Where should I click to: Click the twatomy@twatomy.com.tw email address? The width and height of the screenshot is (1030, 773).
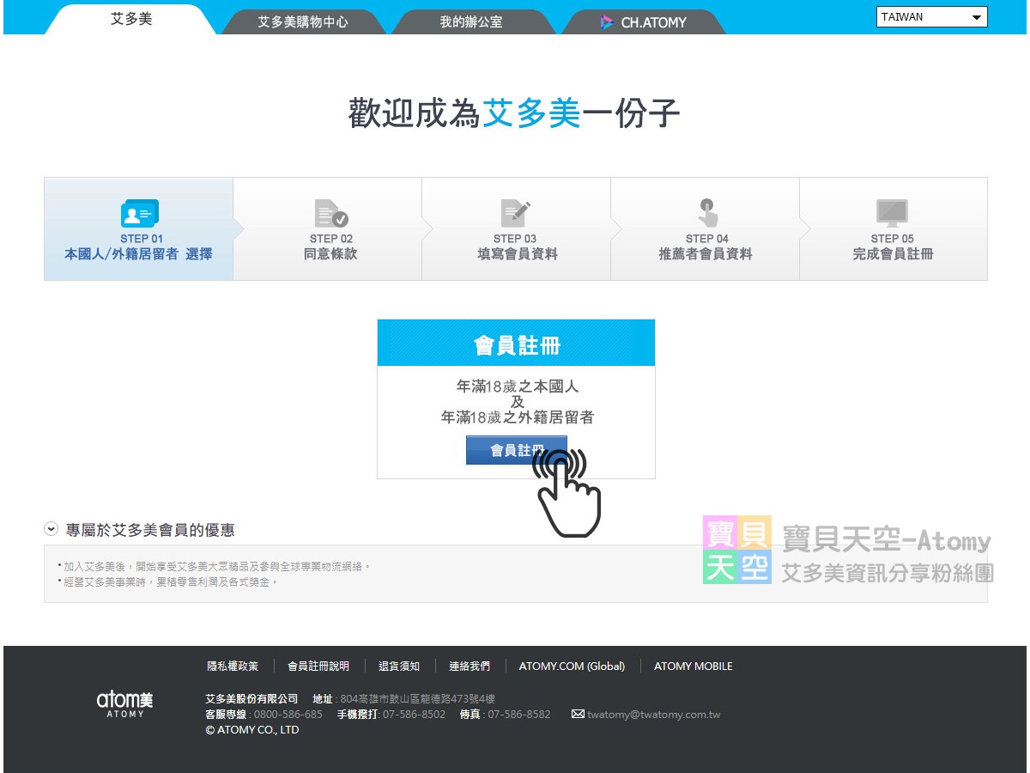pyautogui.click(x=654, y=715)
